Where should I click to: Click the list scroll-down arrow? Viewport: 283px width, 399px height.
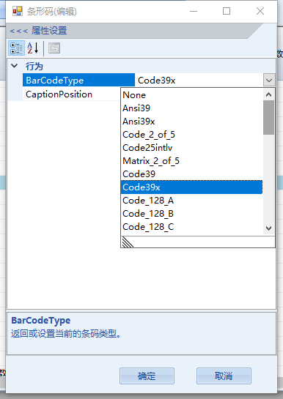(269, 228)
